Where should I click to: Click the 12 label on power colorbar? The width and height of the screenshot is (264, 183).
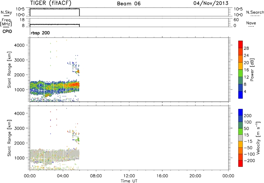pyautogui.click(x=246, y=77)
